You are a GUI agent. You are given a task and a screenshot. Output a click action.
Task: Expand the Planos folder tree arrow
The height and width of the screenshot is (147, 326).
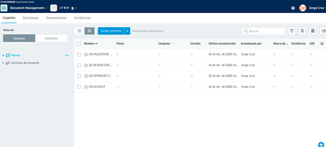click(3, 56)
